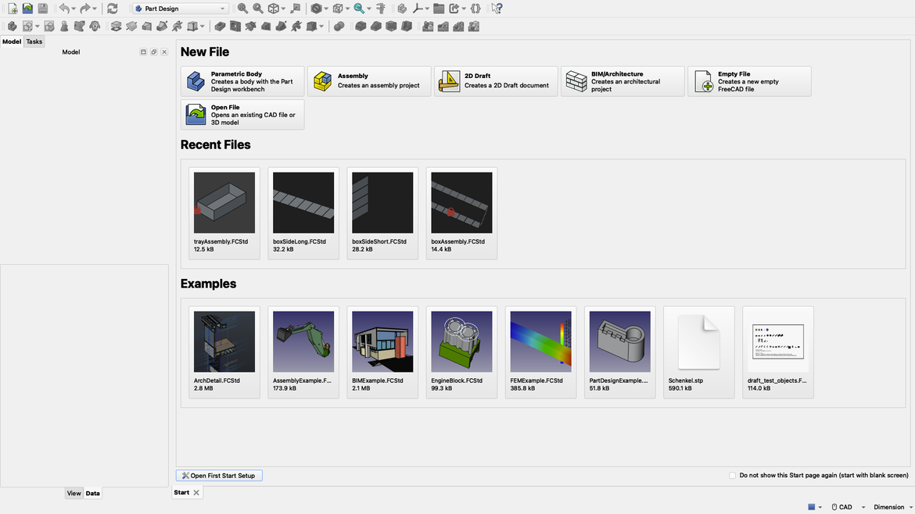Open the Part Design workbench selector
The image size is (915, 514).
tap(178, 8)
